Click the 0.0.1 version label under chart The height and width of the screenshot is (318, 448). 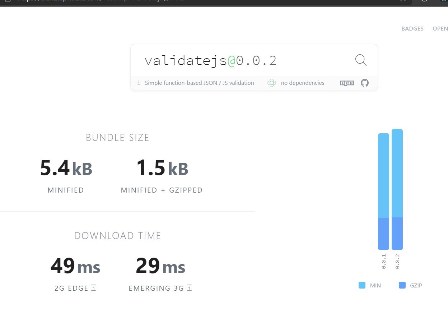(x=384, y=262)
